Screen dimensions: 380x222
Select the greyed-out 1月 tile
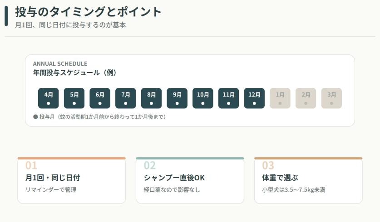[x=280, y=98]
